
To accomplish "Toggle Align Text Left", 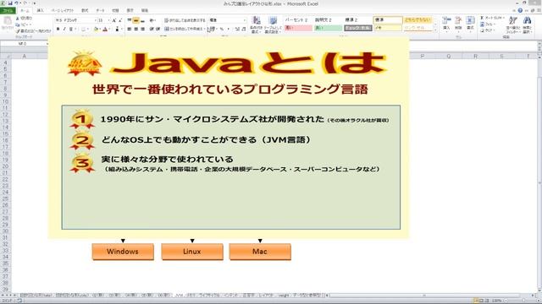I will 130,30.
